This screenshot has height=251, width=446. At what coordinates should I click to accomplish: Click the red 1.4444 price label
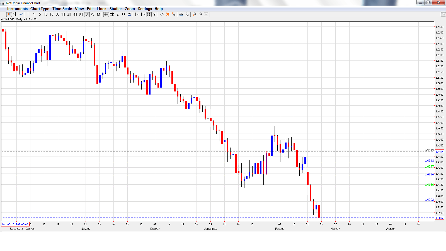tap(439, 151)
